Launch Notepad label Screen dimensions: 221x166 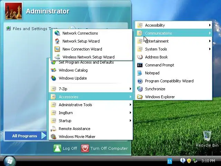pyautogui.click(x=152, y=73)
